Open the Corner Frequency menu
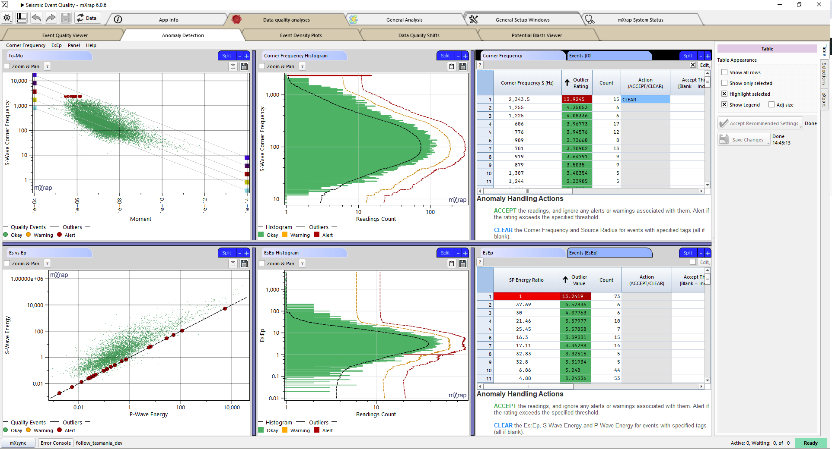 point(26,45)
